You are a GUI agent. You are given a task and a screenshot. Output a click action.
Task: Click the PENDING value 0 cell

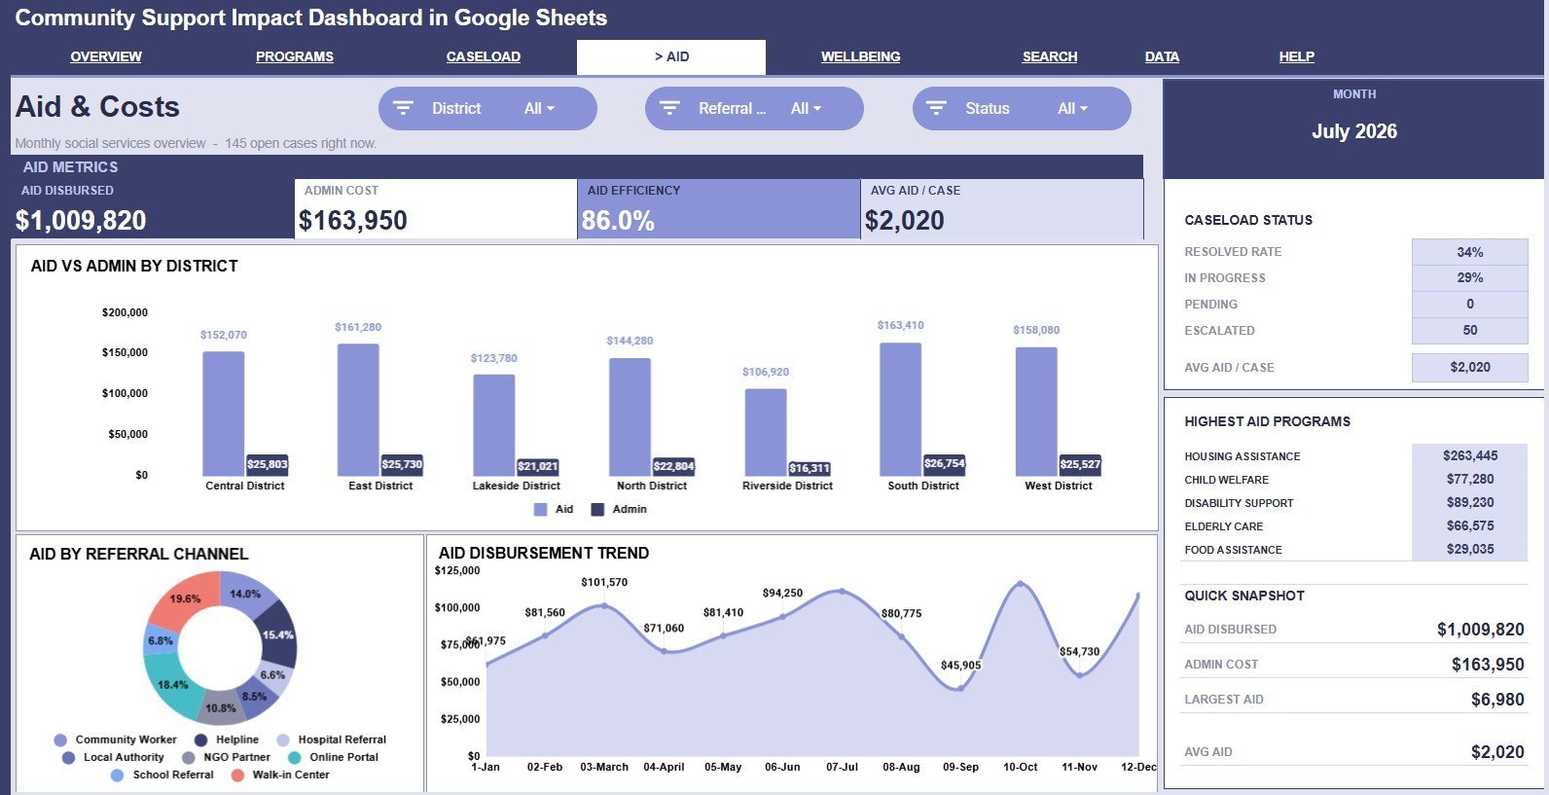coord(1469,305)
